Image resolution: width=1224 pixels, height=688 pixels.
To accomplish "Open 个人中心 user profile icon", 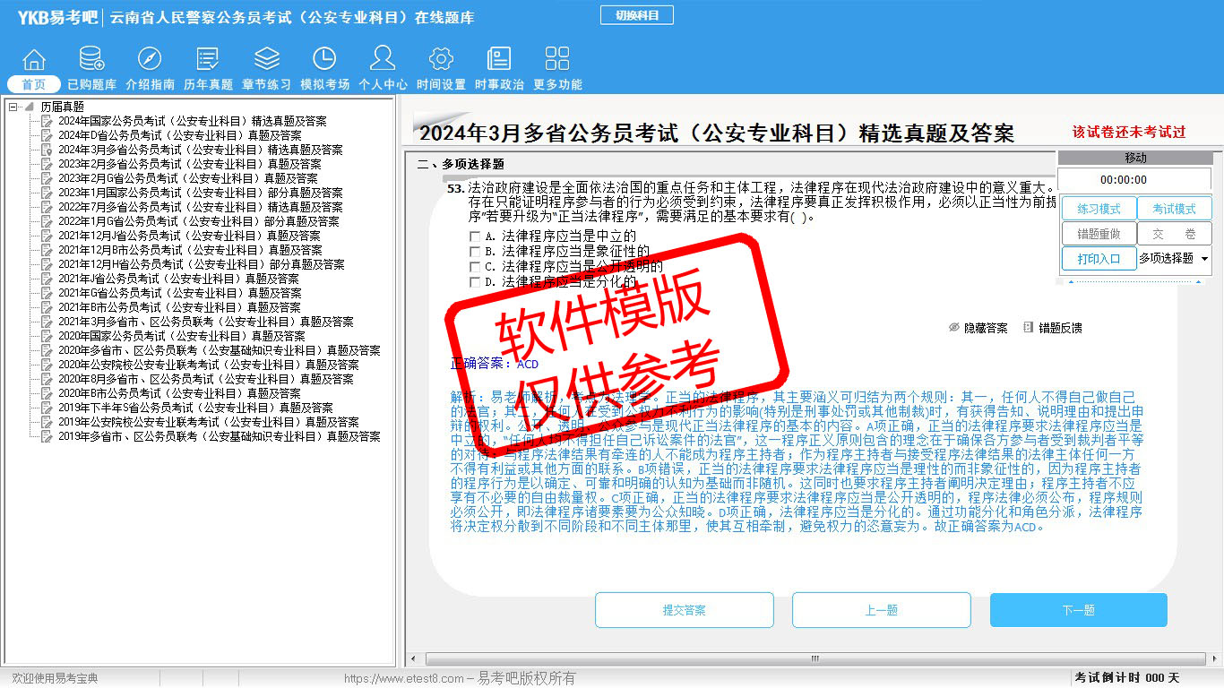I will click(x=383, y=60).
